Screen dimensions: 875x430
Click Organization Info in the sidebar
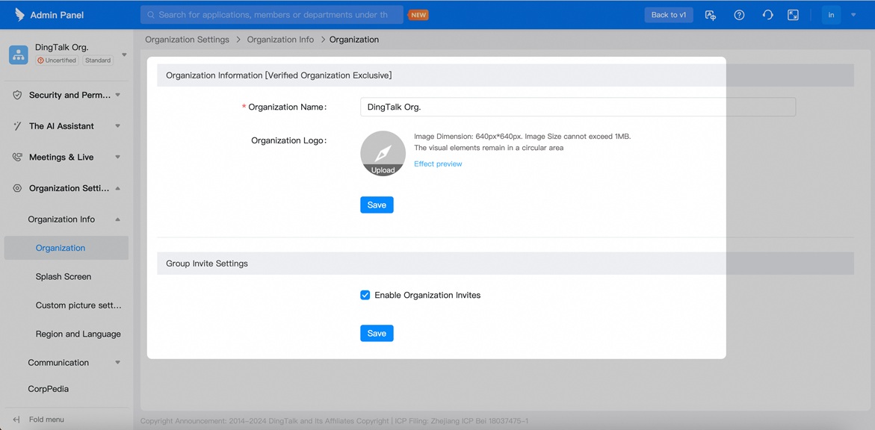61,219
